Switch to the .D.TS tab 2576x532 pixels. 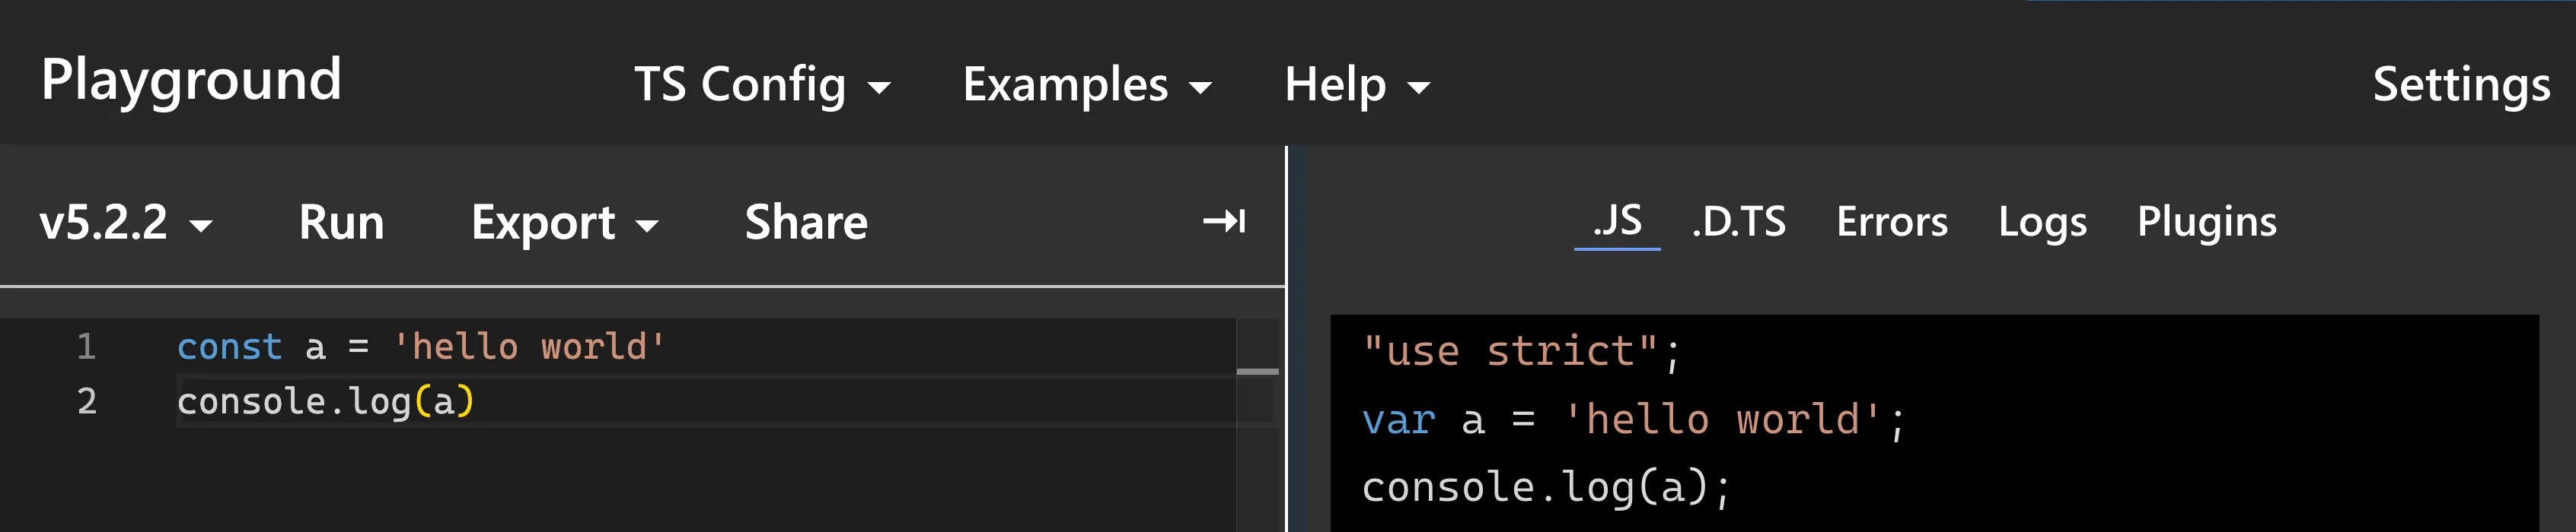click(x=1738, y=222)
